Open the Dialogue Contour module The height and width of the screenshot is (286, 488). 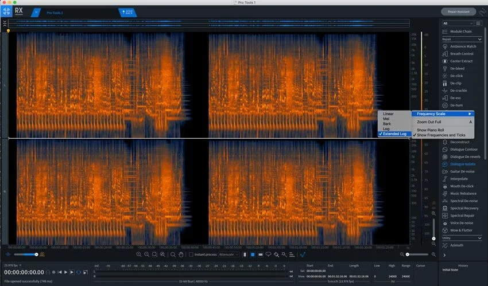460,150
